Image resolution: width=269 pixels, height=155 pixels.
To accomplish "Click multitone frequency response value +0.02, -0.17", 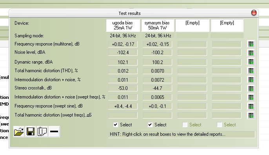I will coord(123,44).
